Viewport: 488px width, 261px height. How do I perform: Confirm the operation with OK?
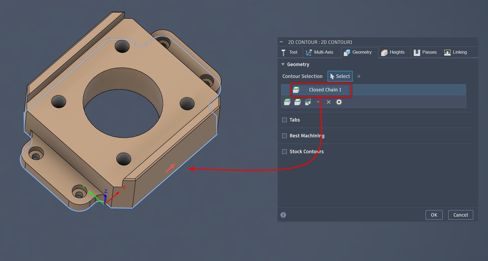434,215
